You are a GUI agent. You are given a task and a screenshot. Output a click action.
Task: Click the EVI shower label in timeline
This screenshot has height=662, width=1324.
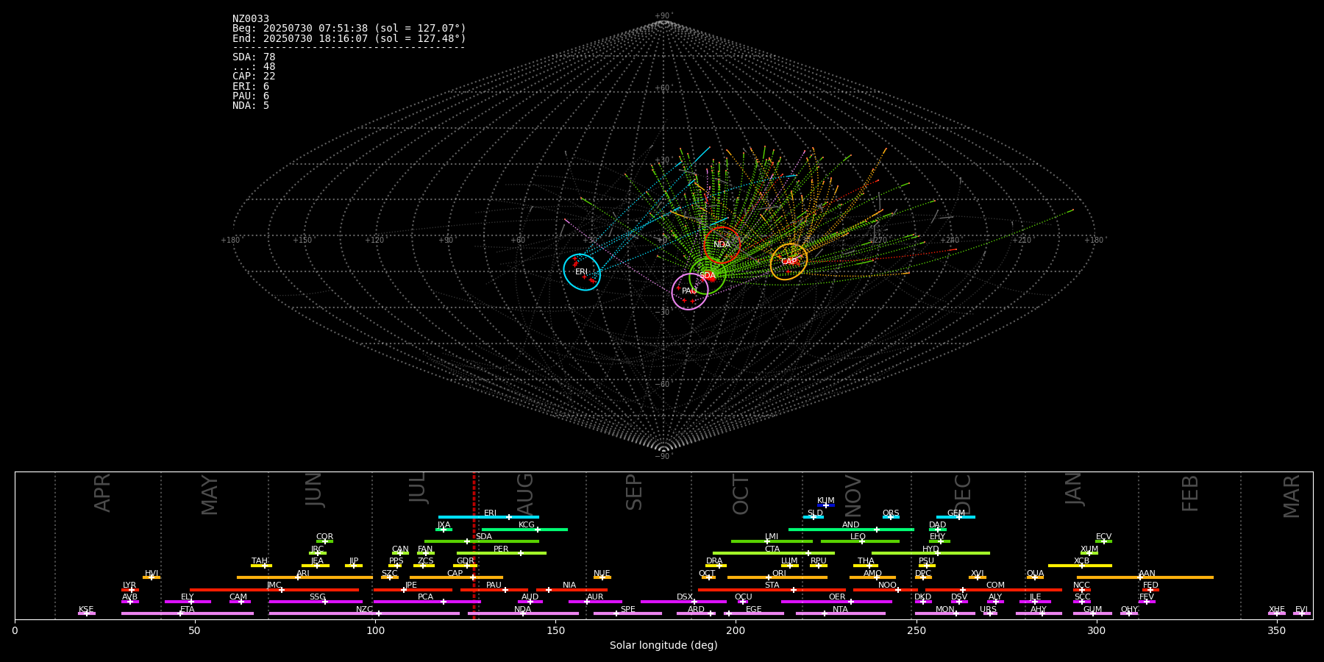point(1301,609)
